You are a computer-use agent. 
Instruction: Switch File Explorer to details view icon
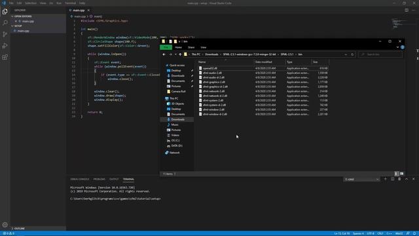[x=396, y=174]
